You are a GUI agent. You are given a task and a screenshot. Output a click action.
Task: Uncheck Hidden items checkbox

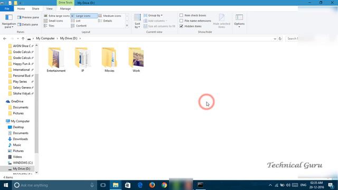(x=181, y=26)
